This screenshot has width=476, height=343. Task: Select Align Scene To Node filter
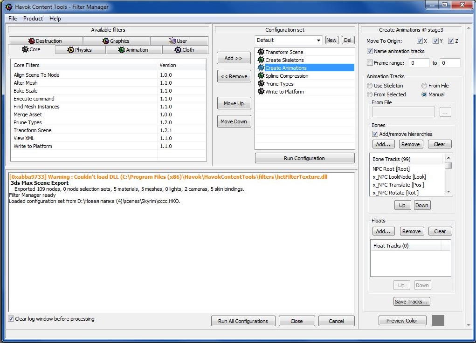(x=108, y=75)
